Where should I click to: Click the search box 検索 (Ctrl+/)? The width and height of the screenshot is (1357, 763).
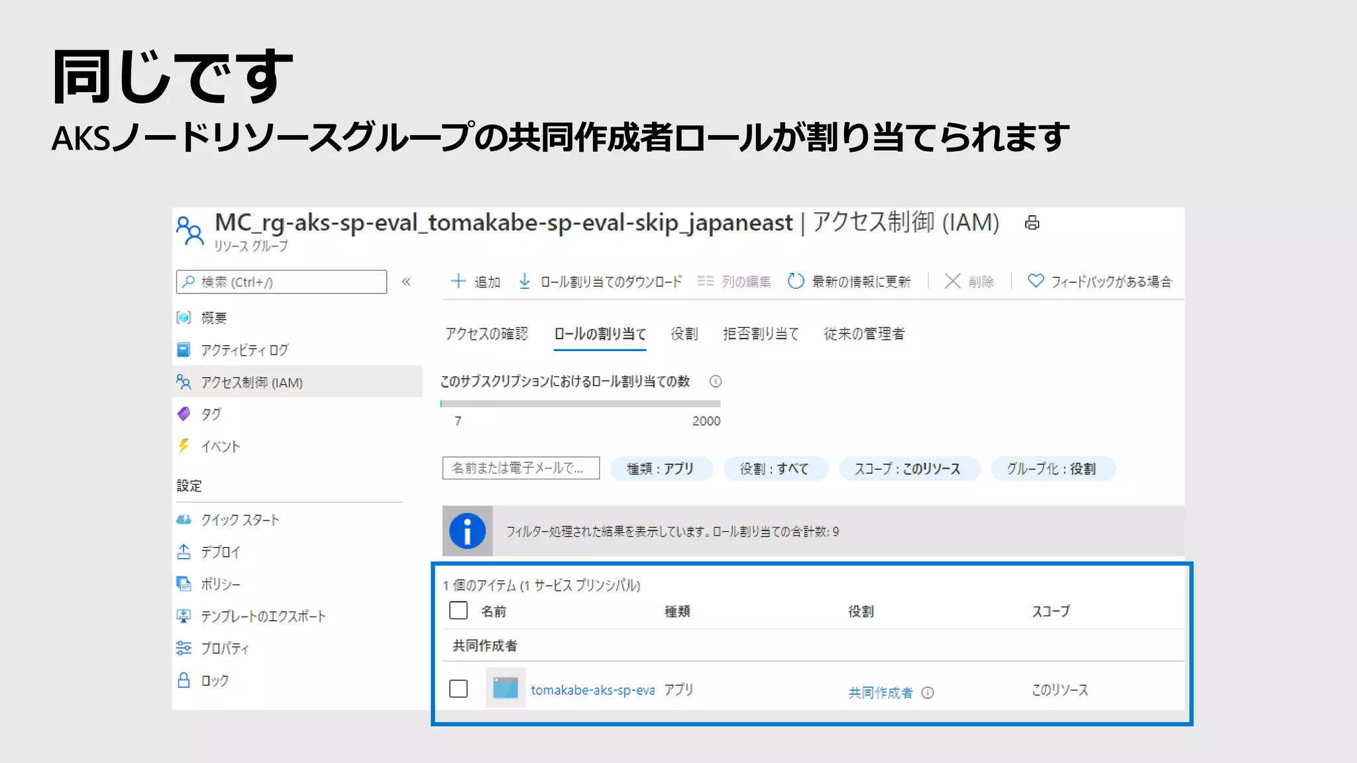click(282, 282)
